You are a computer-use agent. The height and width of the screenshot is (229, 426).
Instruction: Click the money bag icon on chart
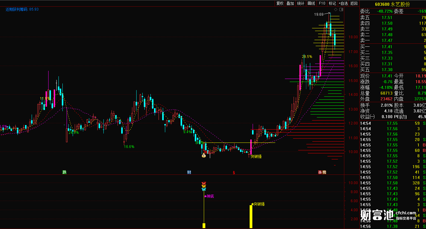204,155
